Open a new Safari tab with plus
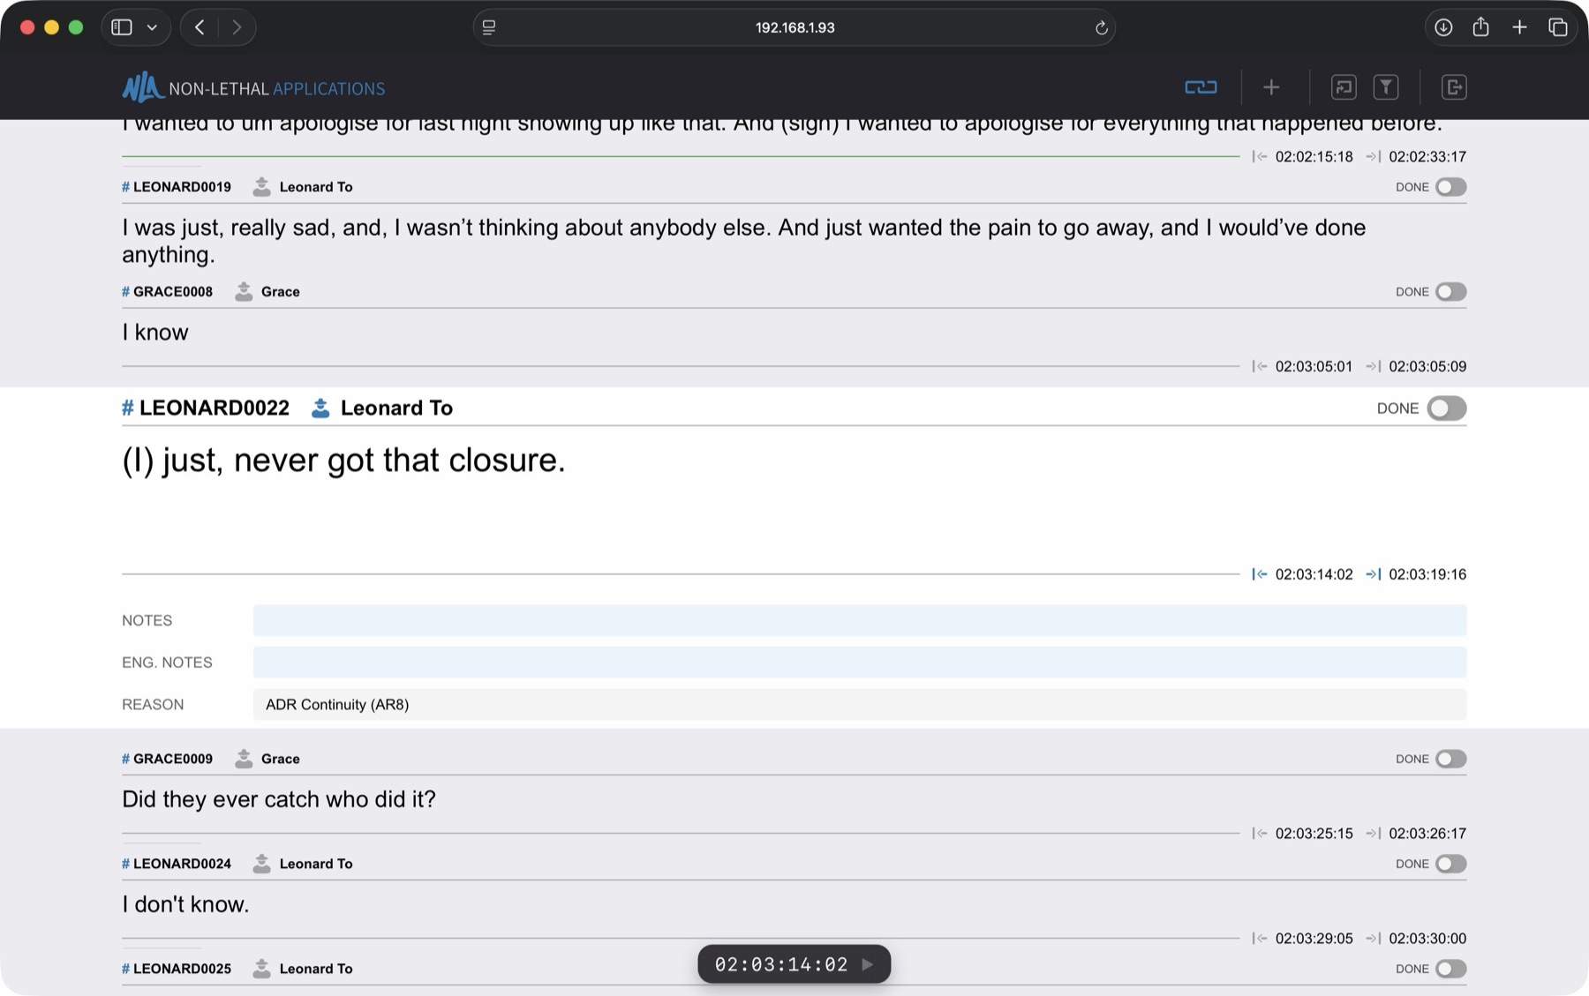Screen dimensions: 1589x996 point(1519,27)
